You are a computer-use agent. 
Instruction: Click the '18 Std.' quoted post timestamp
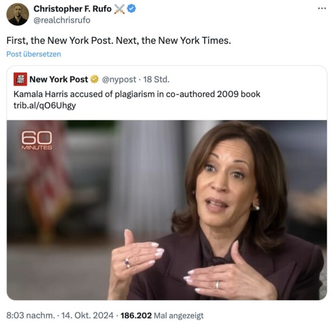pyautogui.click(x=156, y=80)
